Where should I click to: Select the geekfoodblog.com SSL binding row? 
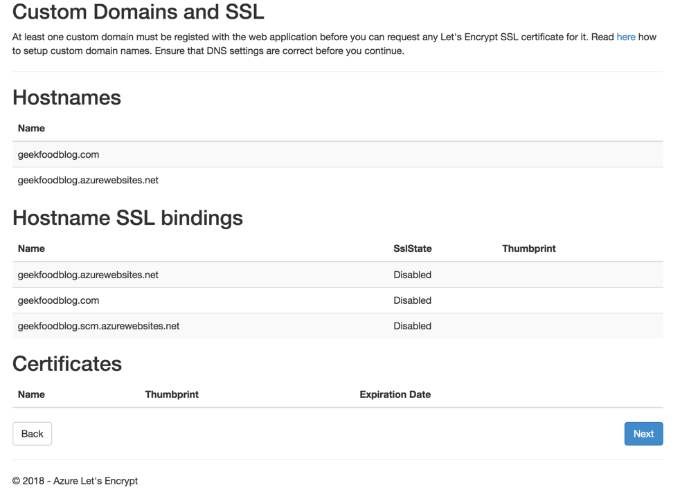[58, 300]
